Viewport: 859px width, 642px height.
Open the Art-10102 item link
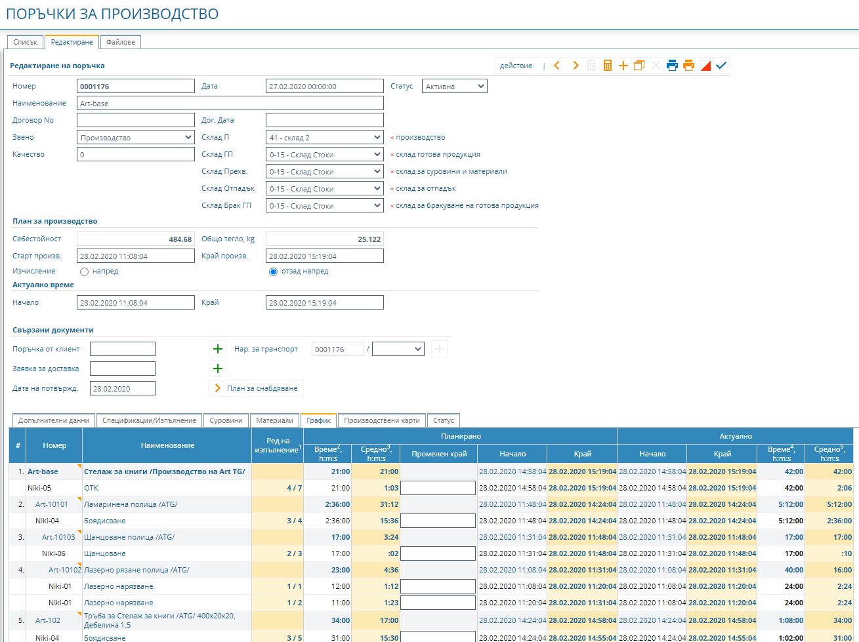click(x=65, y=570)
